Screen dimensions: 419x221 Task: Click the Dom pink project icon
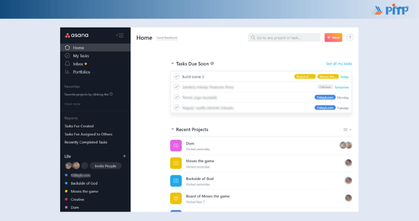click(x=176, y=145)
